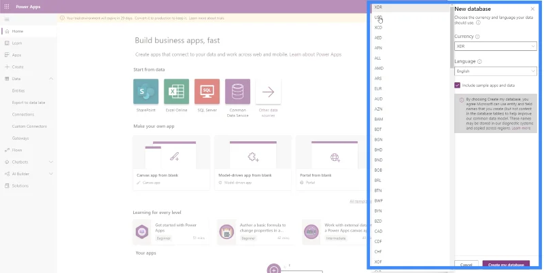The height and width of the screenshot is (273, 544).
Task: Click the Solutions icon in sidebar
Action: point(7,185)
